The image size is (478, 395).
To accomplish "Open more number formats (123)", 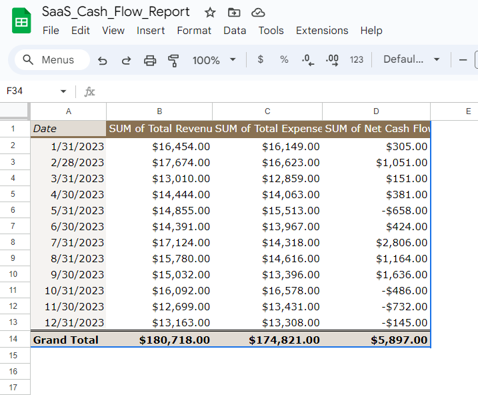I will [357, 59].
